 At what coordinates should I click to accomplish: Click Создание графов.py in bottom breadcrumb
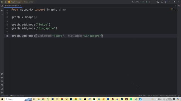click(x=18, y=96)
